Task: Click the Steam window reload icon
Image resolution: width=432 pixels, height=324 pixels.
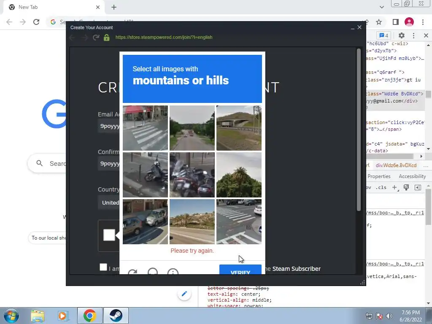Action: point(96,37)
